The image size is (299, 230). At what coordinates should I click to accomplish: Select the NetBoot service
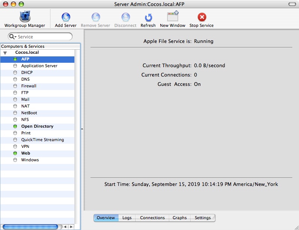point(37,113)
